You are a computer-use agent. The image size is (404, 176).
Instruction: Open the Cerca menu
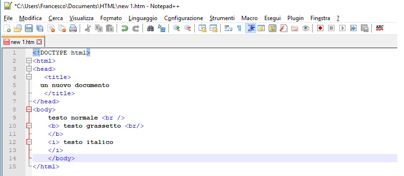[56, 18]
